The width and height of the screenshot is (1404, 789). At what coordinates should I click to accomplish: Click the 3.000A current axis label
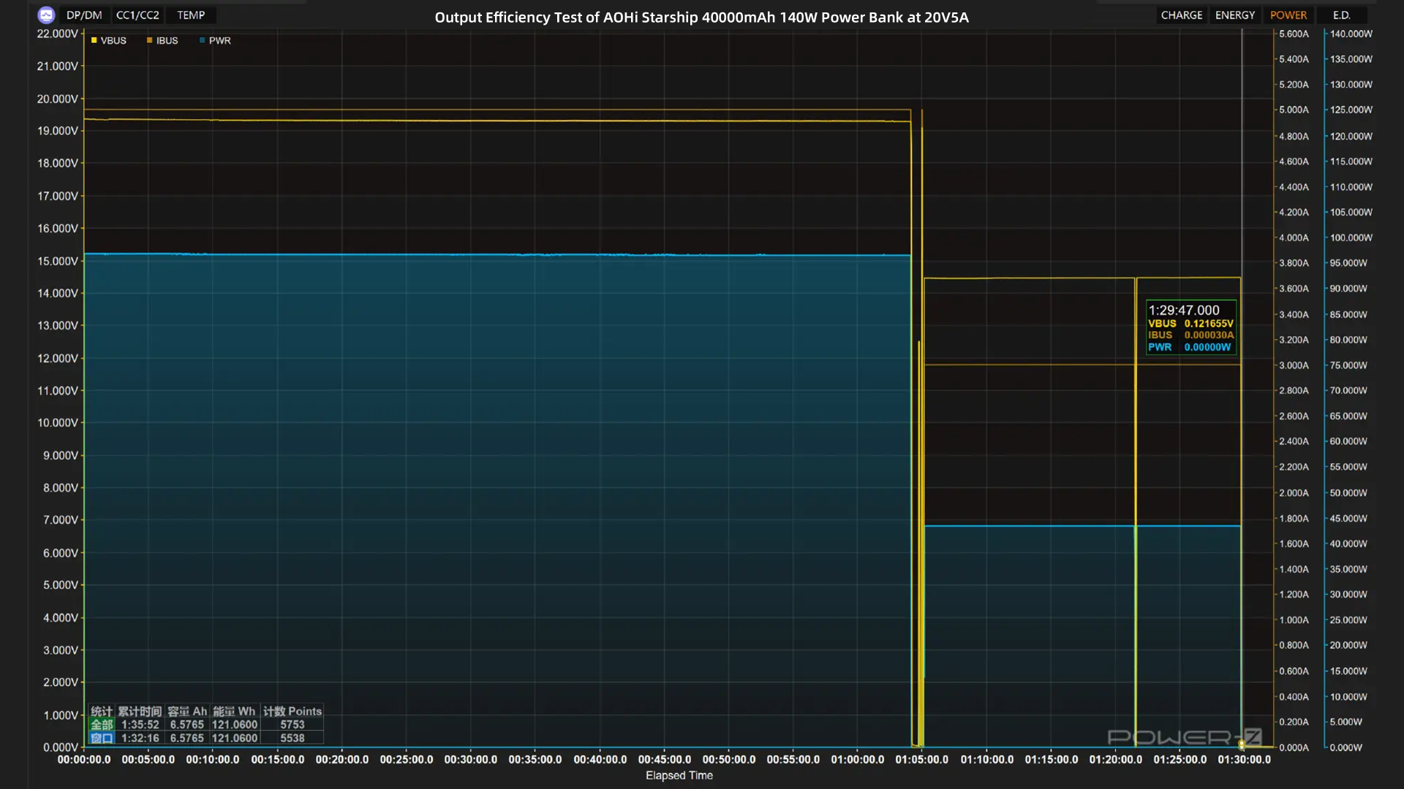1294,365
